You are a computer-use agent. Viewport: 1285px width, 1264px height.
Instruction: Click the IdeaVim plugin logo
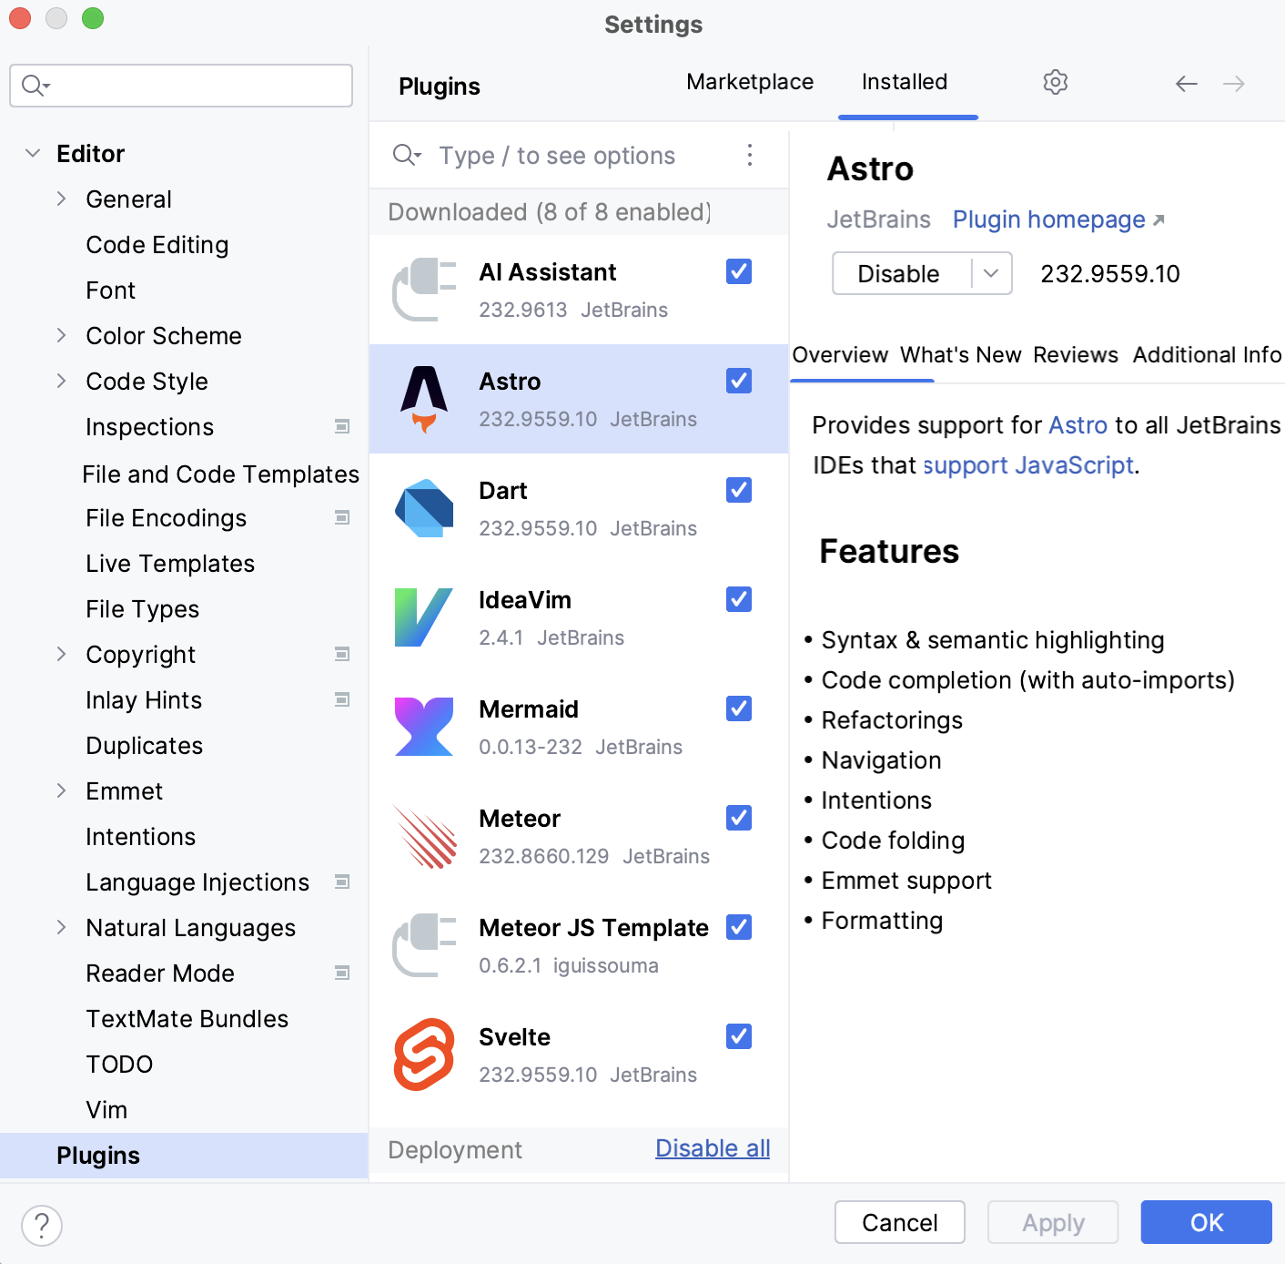click(x=424, y=617)
